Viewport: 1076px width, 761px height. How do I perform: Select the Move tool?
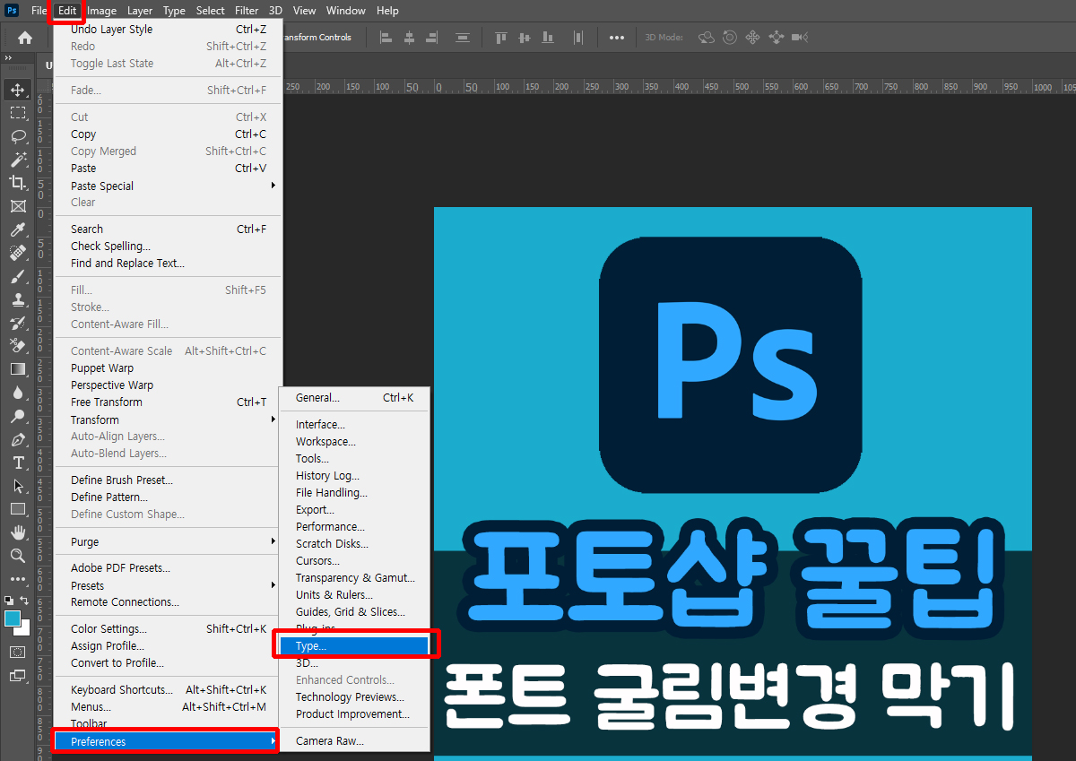click(17, 90)
